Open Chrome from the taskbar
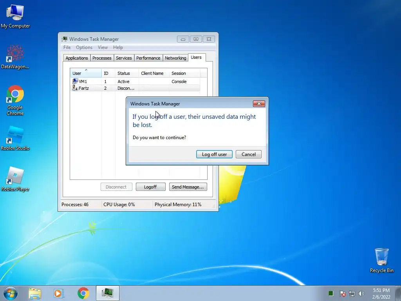Viewport: 401px width, 301px height. click(83, 293)
